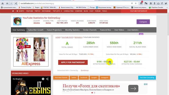Screen dimensions: 169x95
Task: Click the Ukraine country link
Action: click(37, 23)
